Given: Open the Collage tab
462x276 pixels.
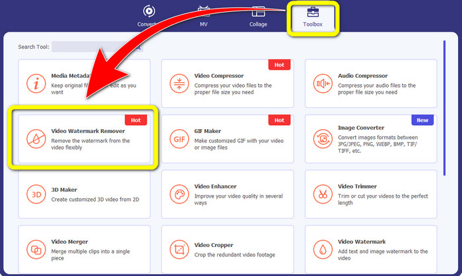Looking at the screenshot, I should pyautogui.click(x=258, y=17).
